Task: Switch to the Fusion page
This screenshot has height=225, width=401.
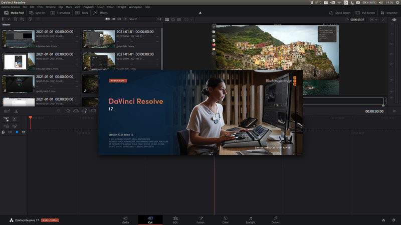Action: [200, 220]
